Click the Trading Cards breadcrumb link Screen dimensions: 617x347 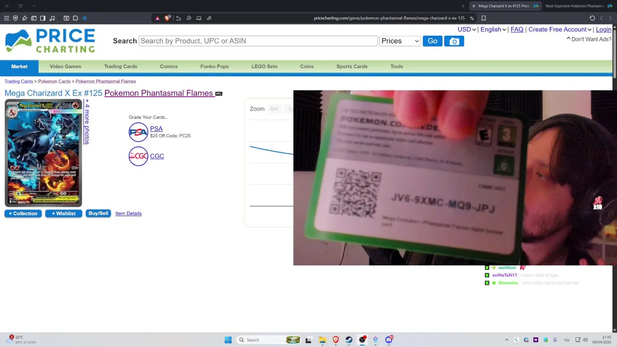[x=19, y=81]
